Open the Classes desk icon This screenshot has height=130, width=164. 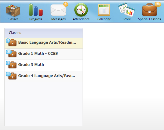pyautogui.click(x=13, y=11)
